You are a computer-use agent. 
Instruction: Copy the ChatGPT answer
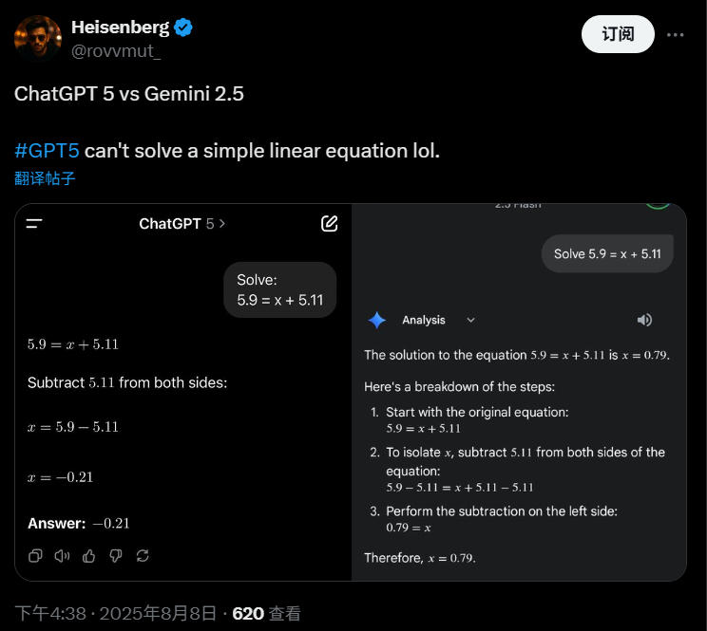coord(35,555)
